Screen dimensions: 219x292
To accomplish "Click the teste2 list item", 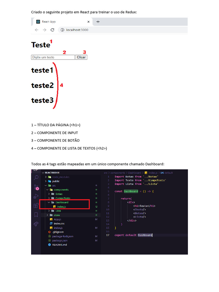I will coord(42,86).
